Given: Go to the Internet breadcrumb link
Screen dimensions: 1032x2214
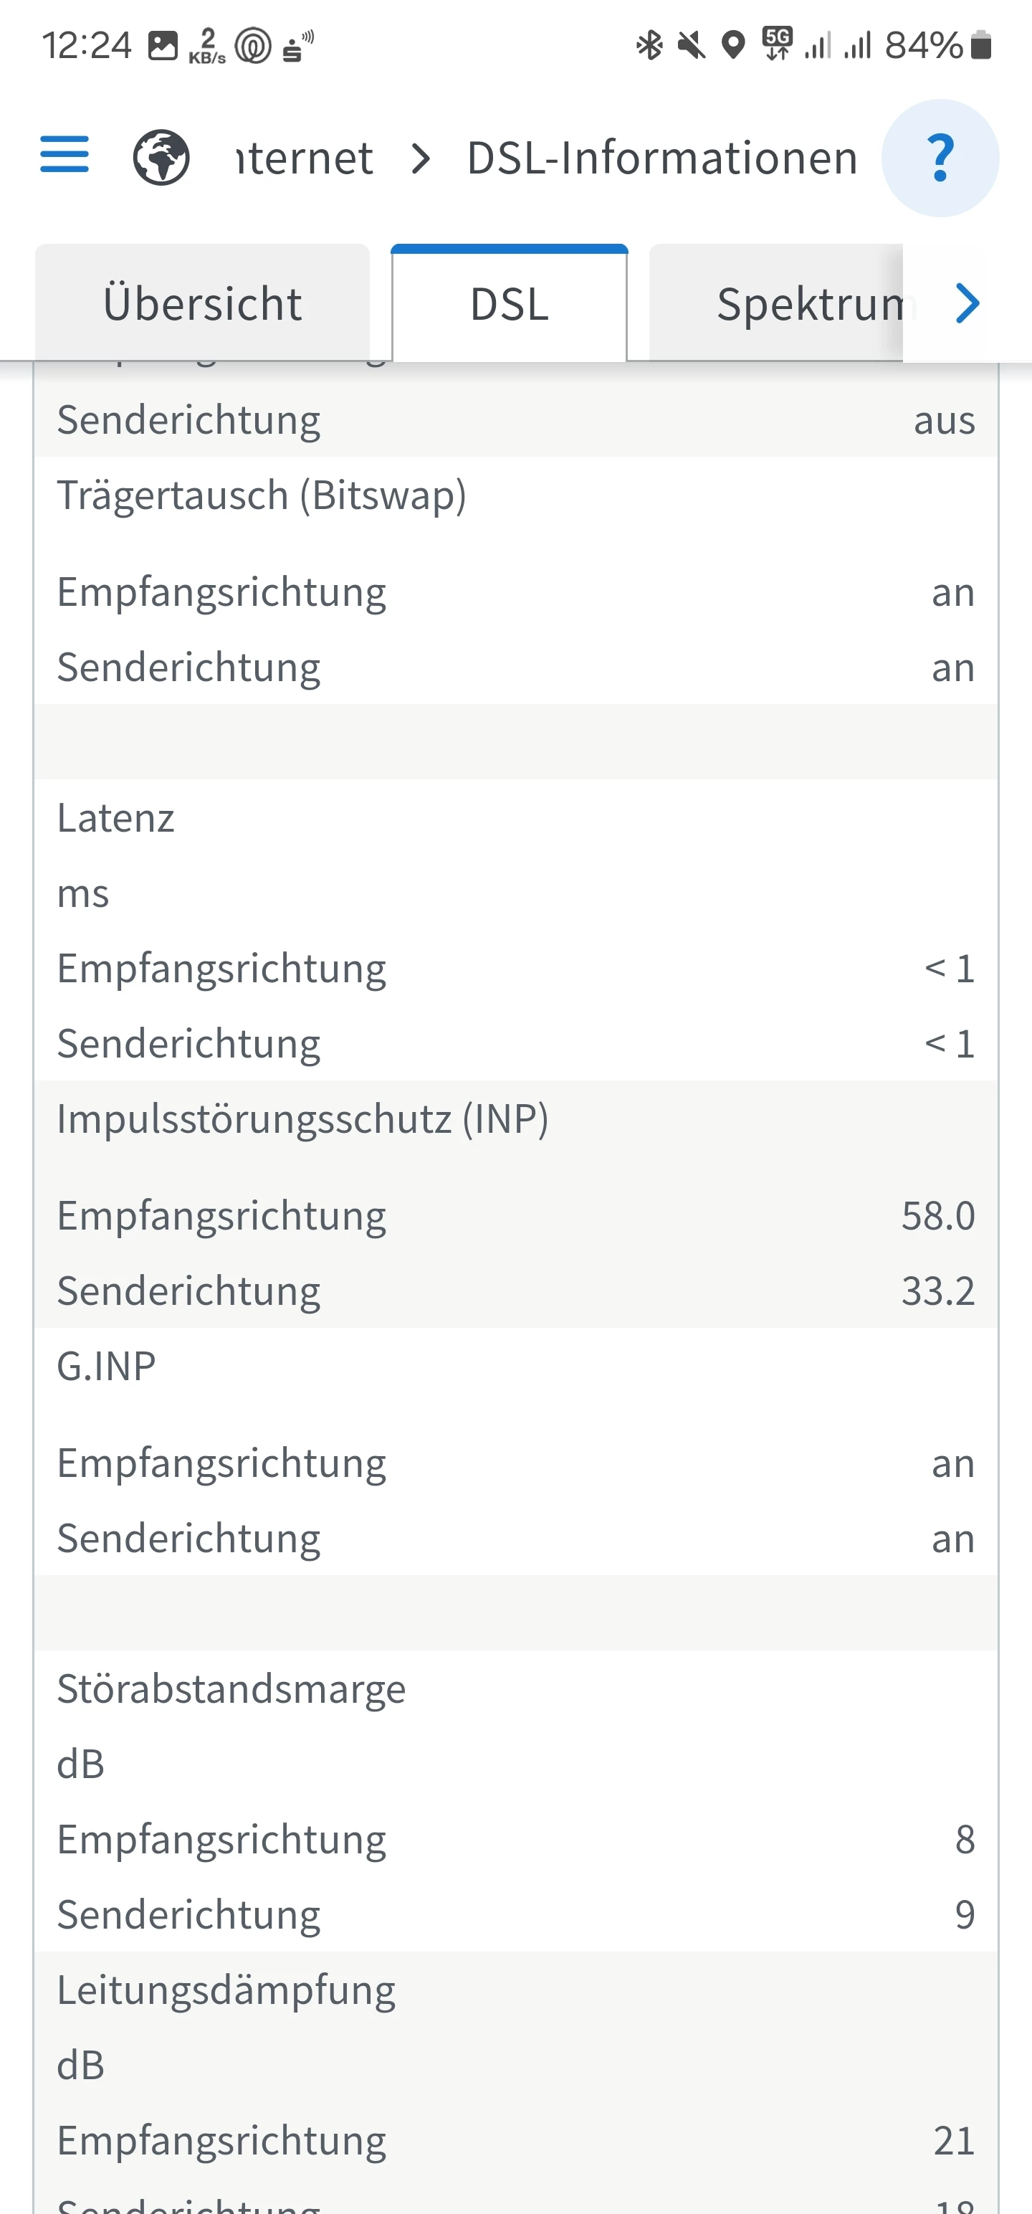Looking at the screenshot, I should coord(304,159).
